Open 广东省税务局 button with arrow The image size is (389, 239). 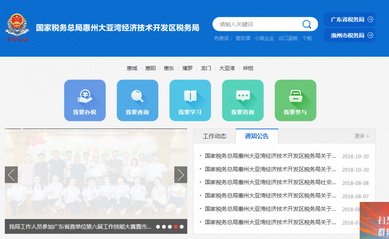pyautogui.click(x=349, y=19)
